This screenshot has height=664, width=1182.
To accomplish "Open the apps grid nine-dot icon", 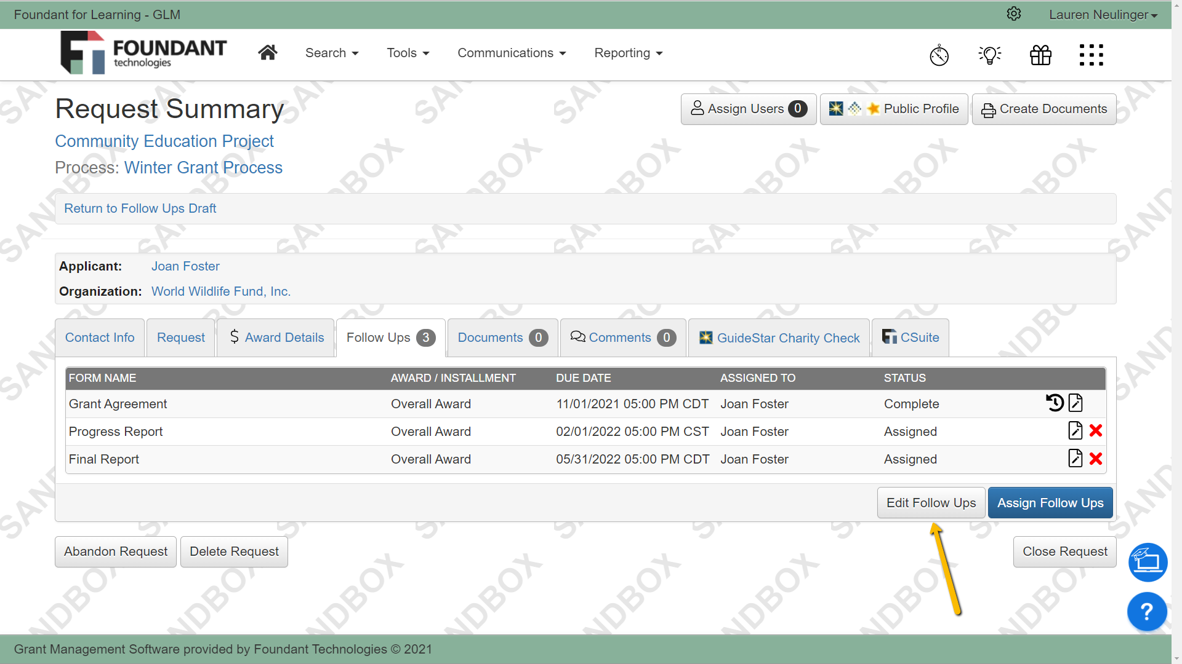I will [1091, 55].
